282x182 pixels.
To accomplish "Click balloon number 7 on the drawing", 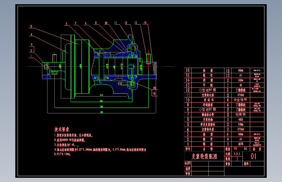I will [75, 23].
